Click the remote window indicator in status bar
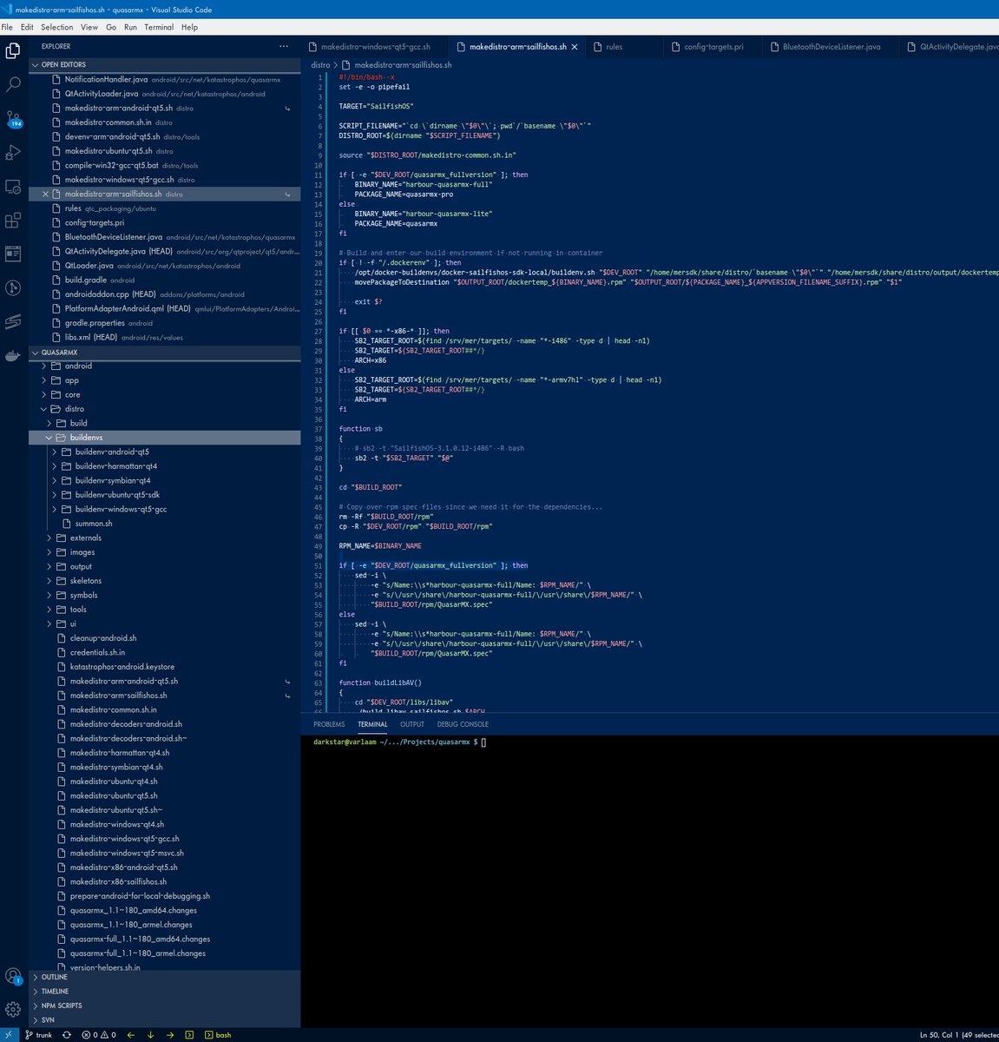The image size is (999, 1042). (9, 1035)
